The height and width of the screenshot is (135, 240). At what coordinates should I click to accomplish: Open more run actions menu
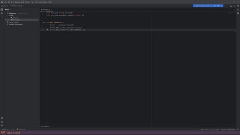pyautogui.click(x=222, y=6)
